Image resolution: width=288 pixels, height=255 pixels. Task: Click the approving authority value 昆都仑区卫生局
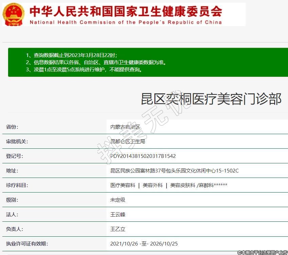(128, 141)
